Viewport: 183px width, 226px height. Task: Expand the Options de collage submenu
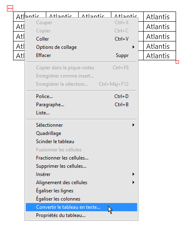coord(81,47)
